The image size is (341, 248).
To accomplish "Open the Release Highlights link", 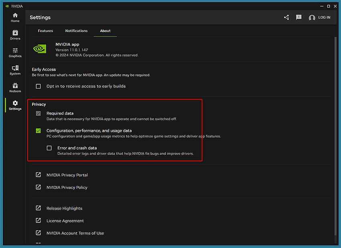I will coord(64,208).
